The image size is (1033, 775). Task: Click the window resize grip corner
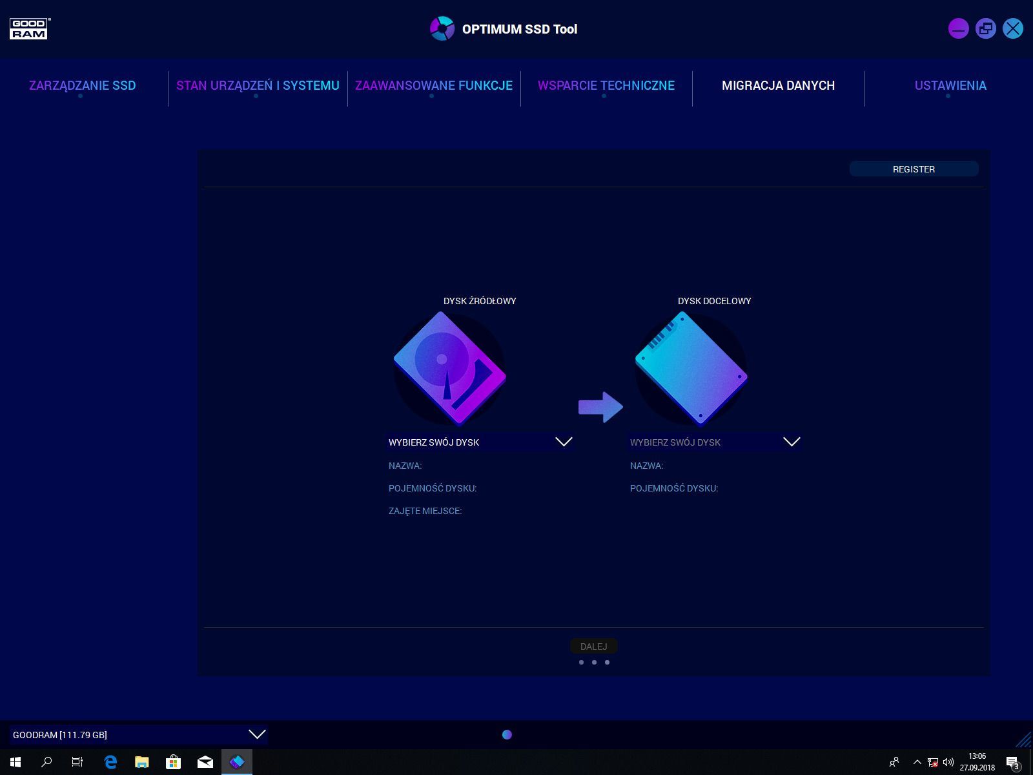[x=1025, y=739]
